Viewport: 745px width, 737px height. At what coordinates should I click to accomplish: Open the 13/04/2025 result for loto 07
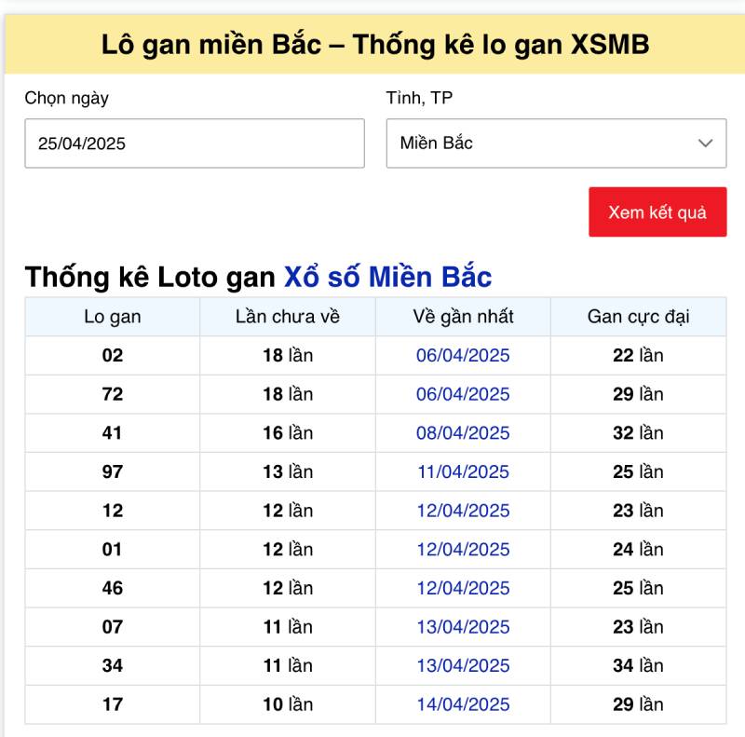pyautogui.click(x=463, y=627)
